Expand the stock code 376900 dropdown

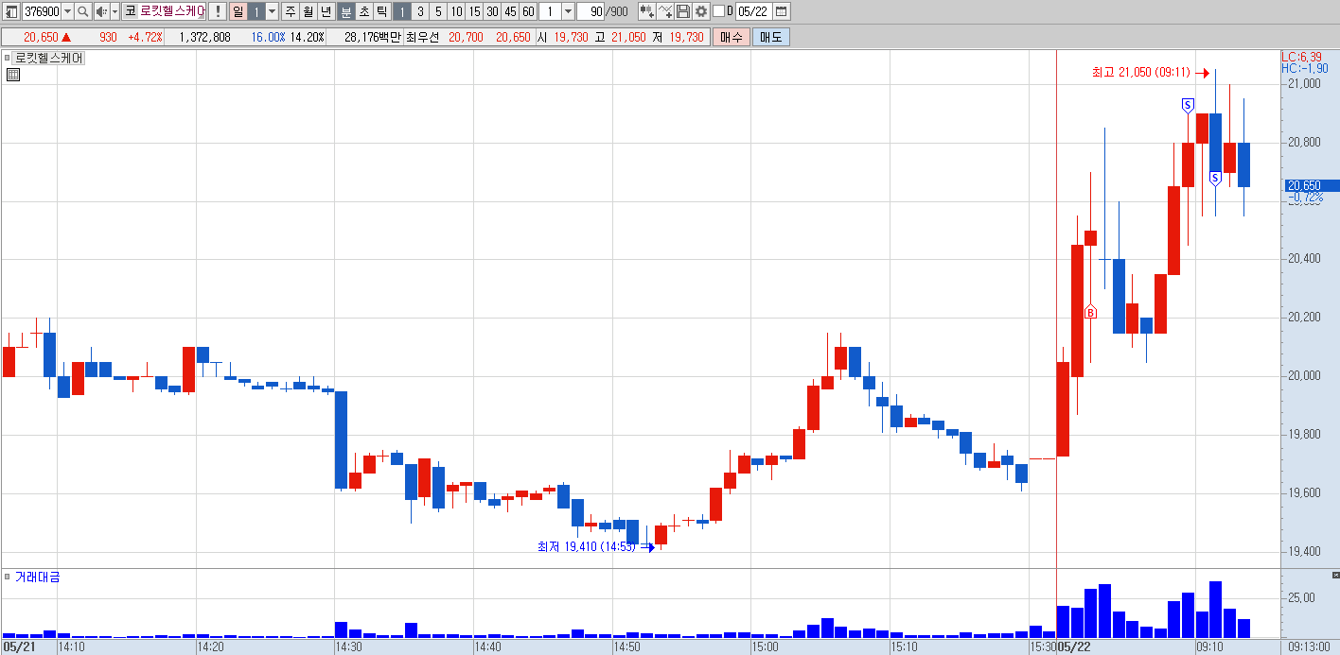(66, 11)
